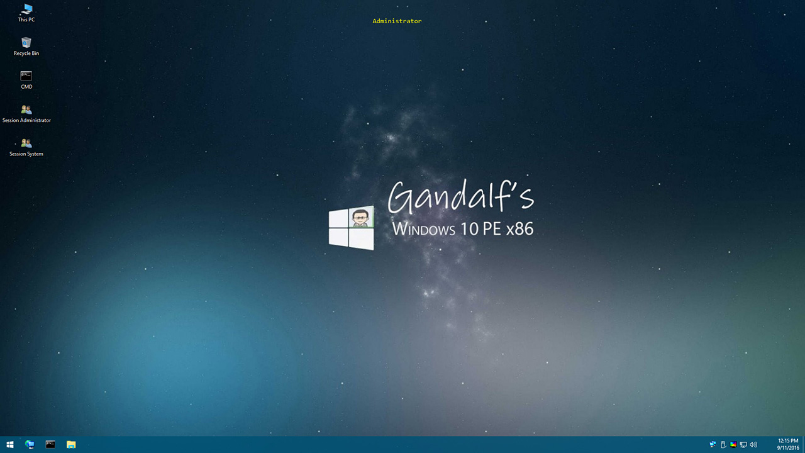The width and height of the screenshot is (805, 453).
Task: Open Command Prompt from the taskbar
Action: 50,445
